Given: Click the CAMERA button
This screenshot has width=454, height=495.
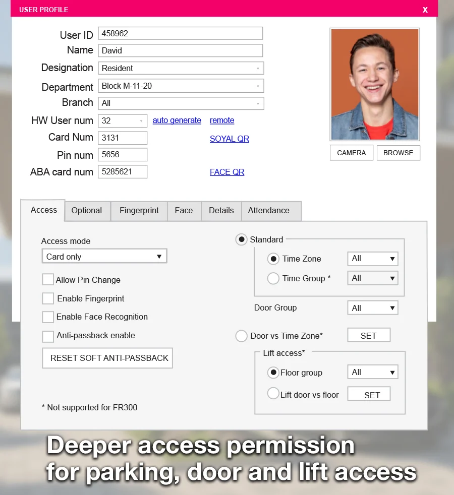Looking at the screenshot, I should tap(351, 153).
